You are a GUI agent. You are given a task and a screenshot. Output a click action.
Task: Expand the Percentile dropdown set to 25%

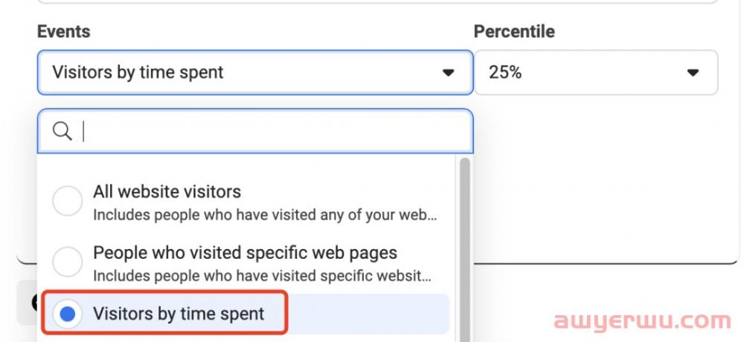(x=595, y=73)
